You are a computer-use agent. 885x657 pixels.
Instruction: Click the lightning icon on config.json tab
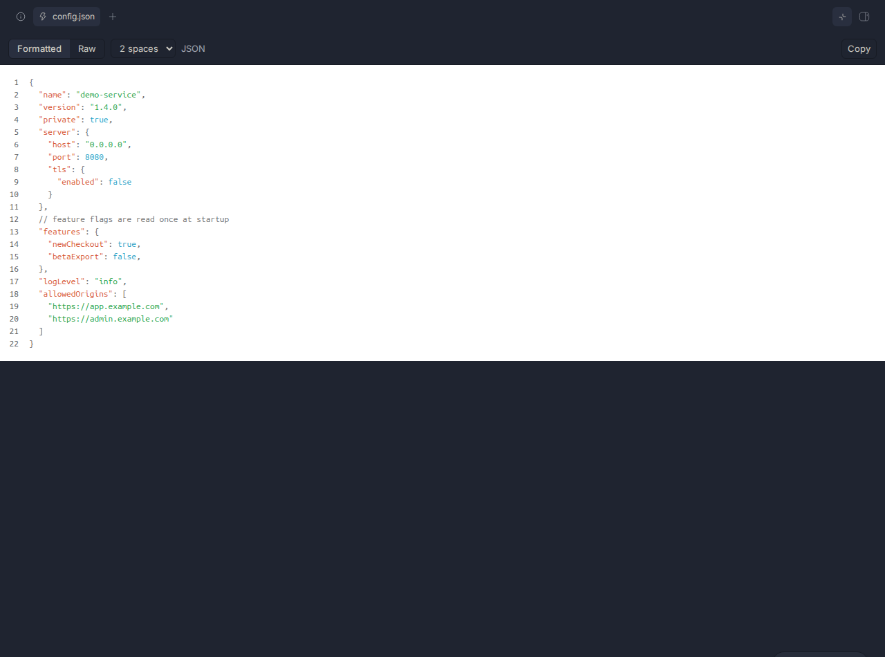click(43, 17)
